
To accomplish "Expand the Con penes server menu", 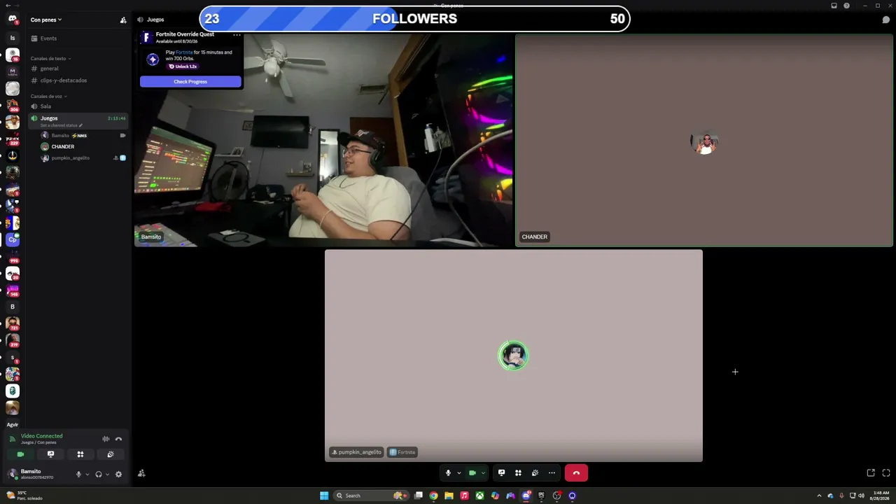I will [46, 20].
